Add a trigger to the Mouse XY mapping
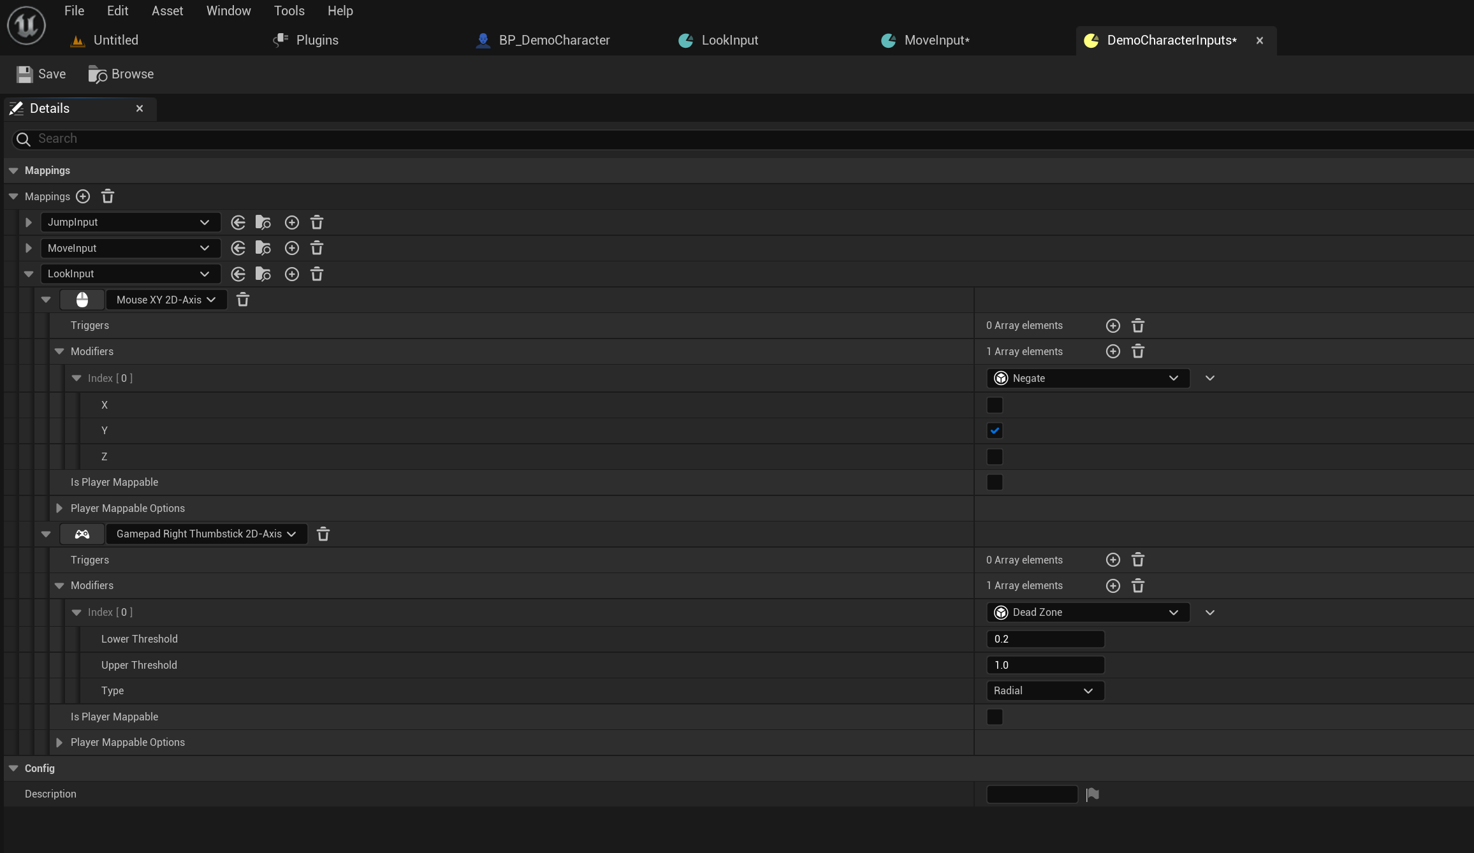The width and height of the screenshot is (1474, 853). tap(1113, 326)
